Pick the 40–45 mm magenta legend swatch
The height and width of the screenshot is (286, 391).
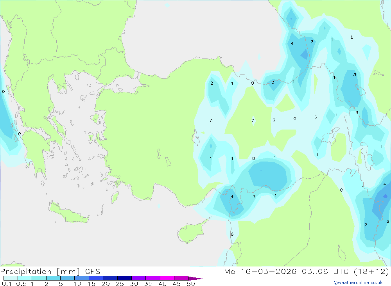point(167,278)
